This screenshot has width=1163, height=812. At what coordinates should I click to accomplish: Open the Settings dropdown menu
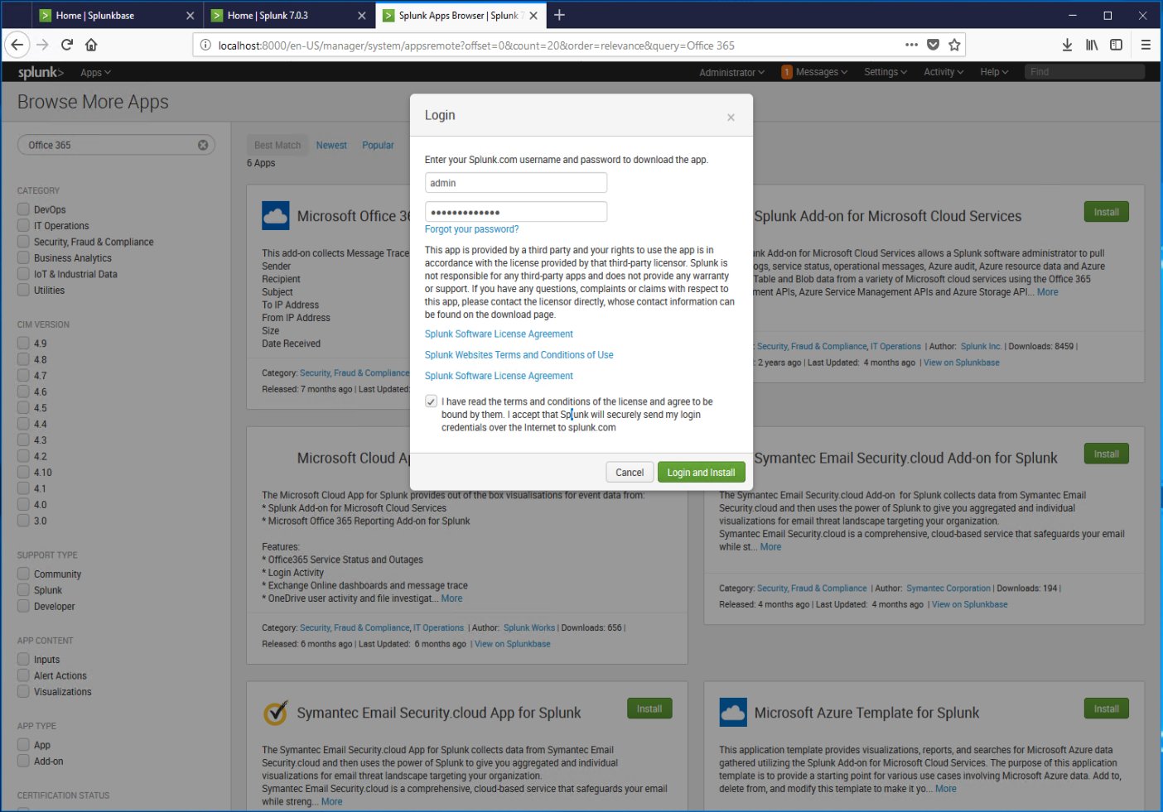pos(885,72)
